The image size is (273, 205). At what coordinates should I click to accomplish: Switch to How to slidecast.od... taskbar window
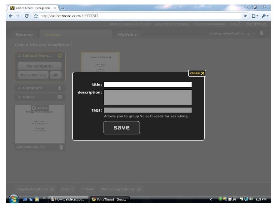coord(68,199)
